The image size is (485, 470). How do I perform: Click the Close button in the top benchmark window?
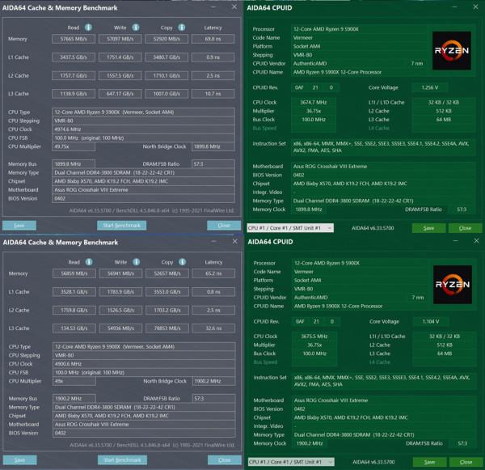pos(223,225)
